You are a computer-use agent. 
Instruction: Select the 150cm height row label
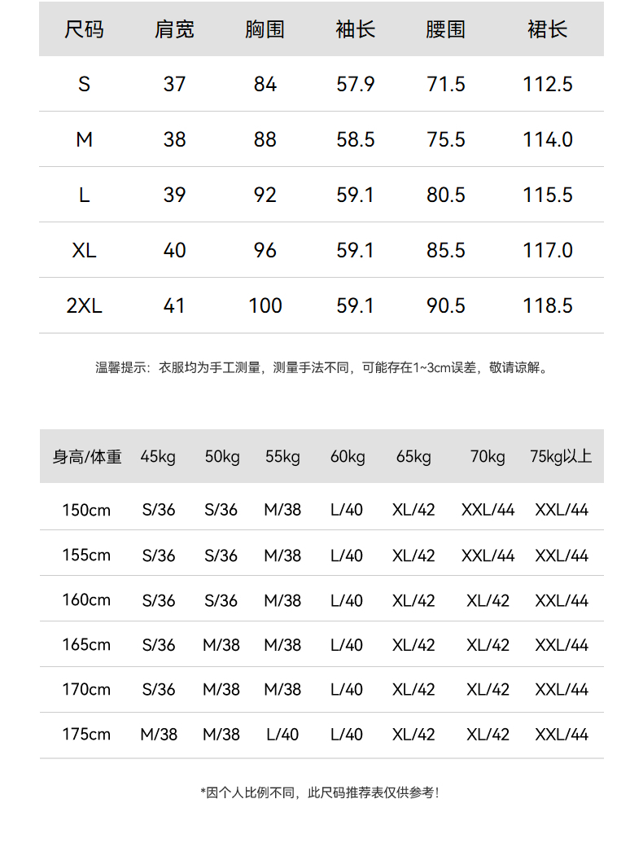point(86,511)
